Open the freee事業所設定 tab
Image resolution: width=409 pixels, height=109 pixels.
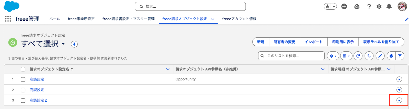pyautogui.click(x=81, y=19)
